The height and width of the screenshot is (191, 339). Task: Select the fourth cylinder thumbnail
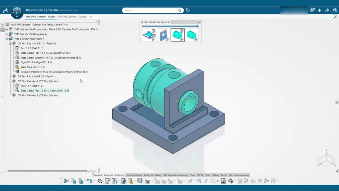click(x=191, y=35)
